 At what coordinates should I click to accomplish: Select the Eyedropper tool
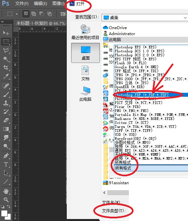click(6, 76)
